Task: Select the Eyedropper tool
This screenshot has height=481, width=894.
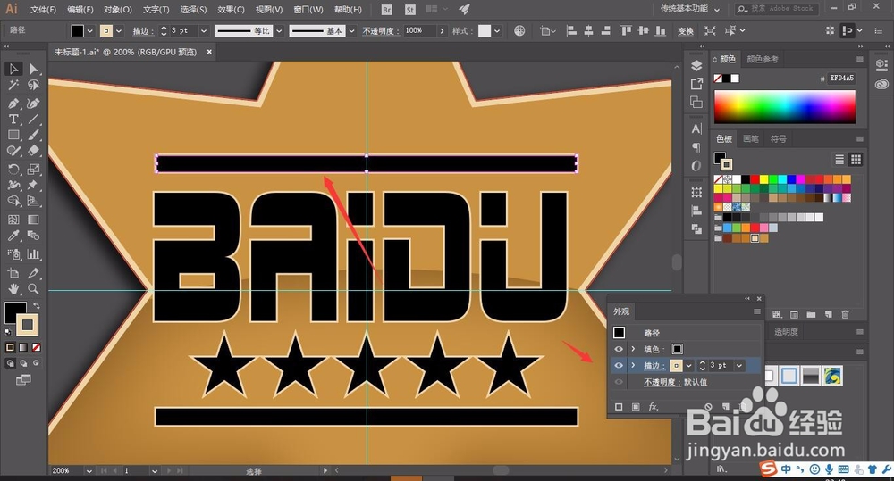Action: 13,236
